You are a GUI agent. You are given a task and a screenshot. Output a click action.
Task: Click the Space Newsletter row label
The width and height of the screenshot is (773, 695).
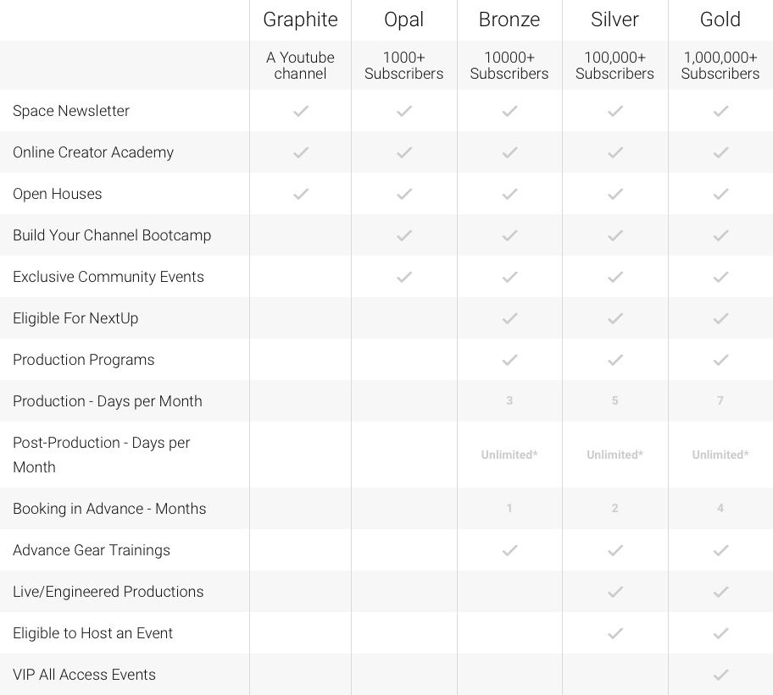click(71, 111)
